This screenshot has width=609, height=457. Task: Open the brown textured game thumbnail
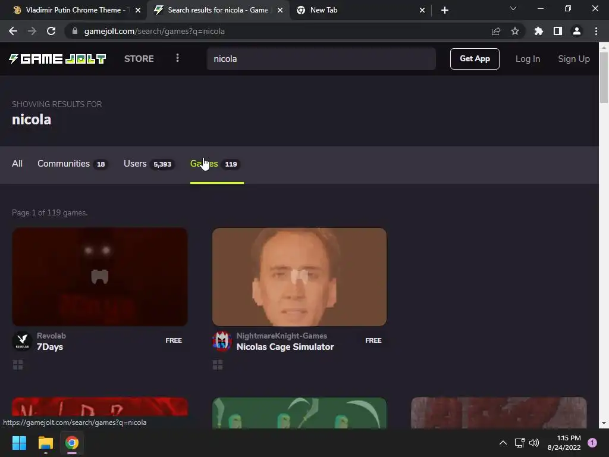tap(499, 412)
